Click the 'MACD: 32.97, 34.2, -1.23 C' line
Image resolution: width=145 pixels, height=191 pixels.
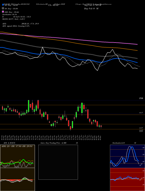tap(14, 19)
